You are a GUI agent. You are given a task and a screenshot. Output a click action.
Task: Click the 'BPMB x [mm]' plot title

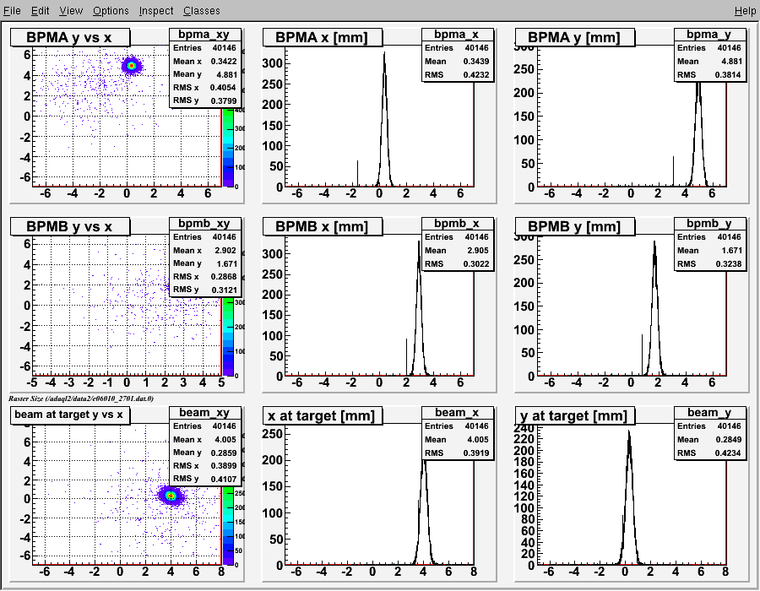tap(323, 227)
